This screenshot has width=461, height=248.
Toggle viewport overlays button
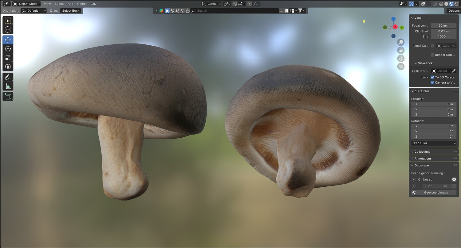[x=423, y=4]
